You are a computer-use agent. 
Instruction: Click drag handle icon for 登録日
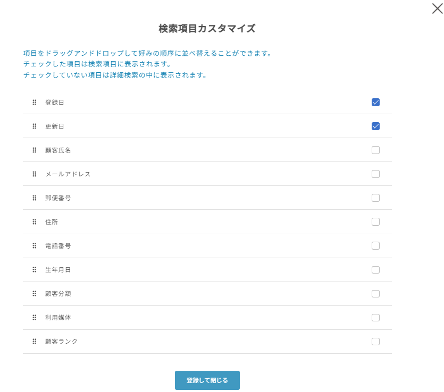pos(35,102)
